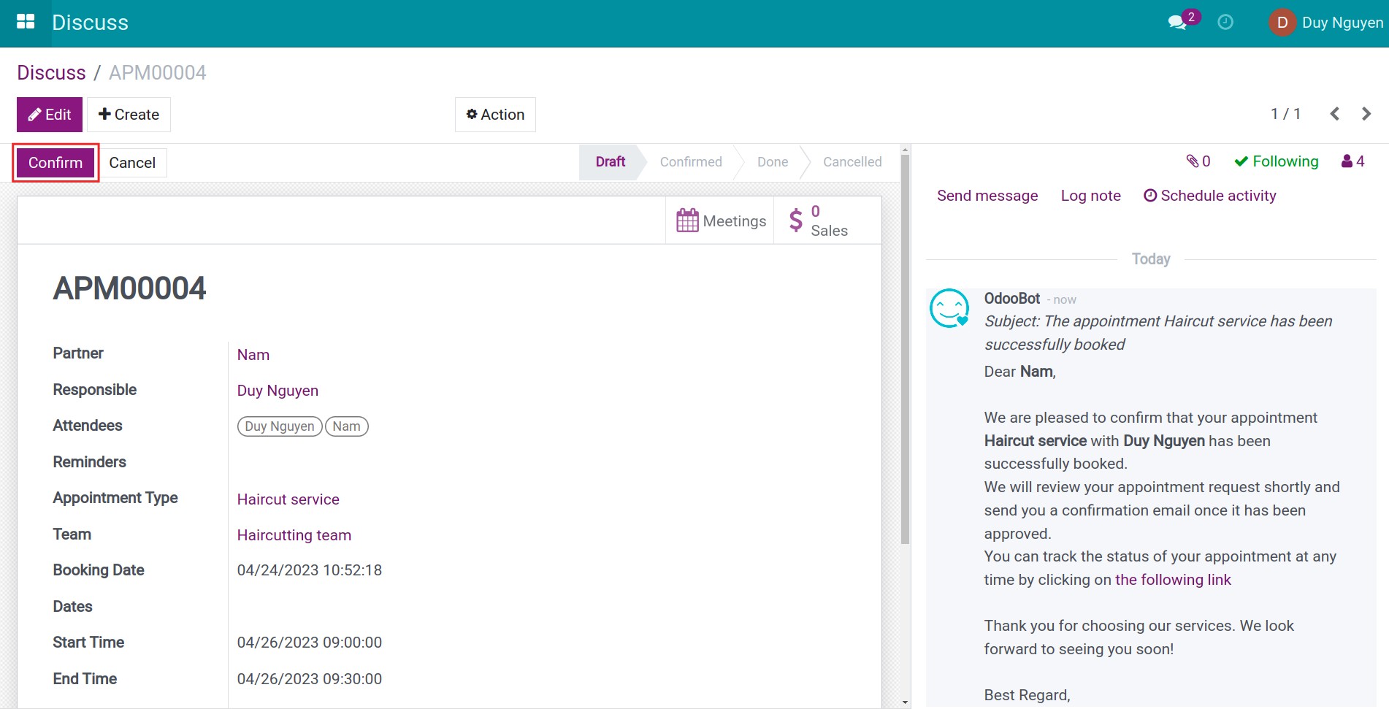This screenshot has width=1389, height=709.
Task: Open the Action dropdown menu
Action: point(495,115)
